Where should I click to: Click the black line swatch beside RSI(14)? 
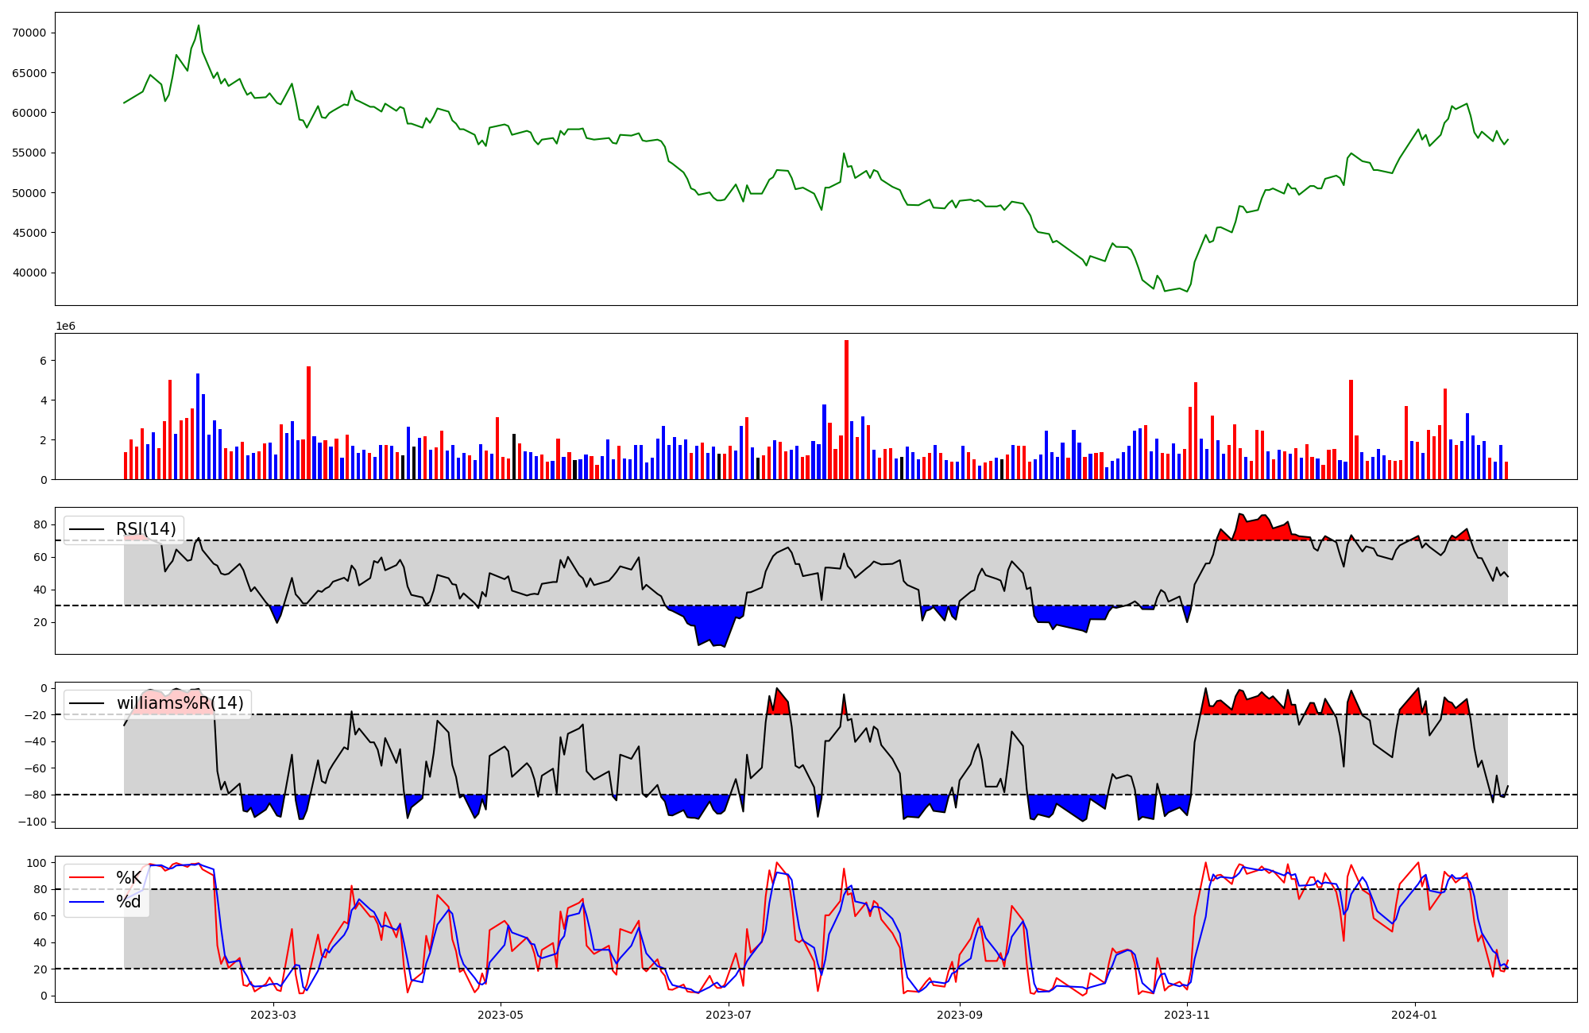(87, 529)
